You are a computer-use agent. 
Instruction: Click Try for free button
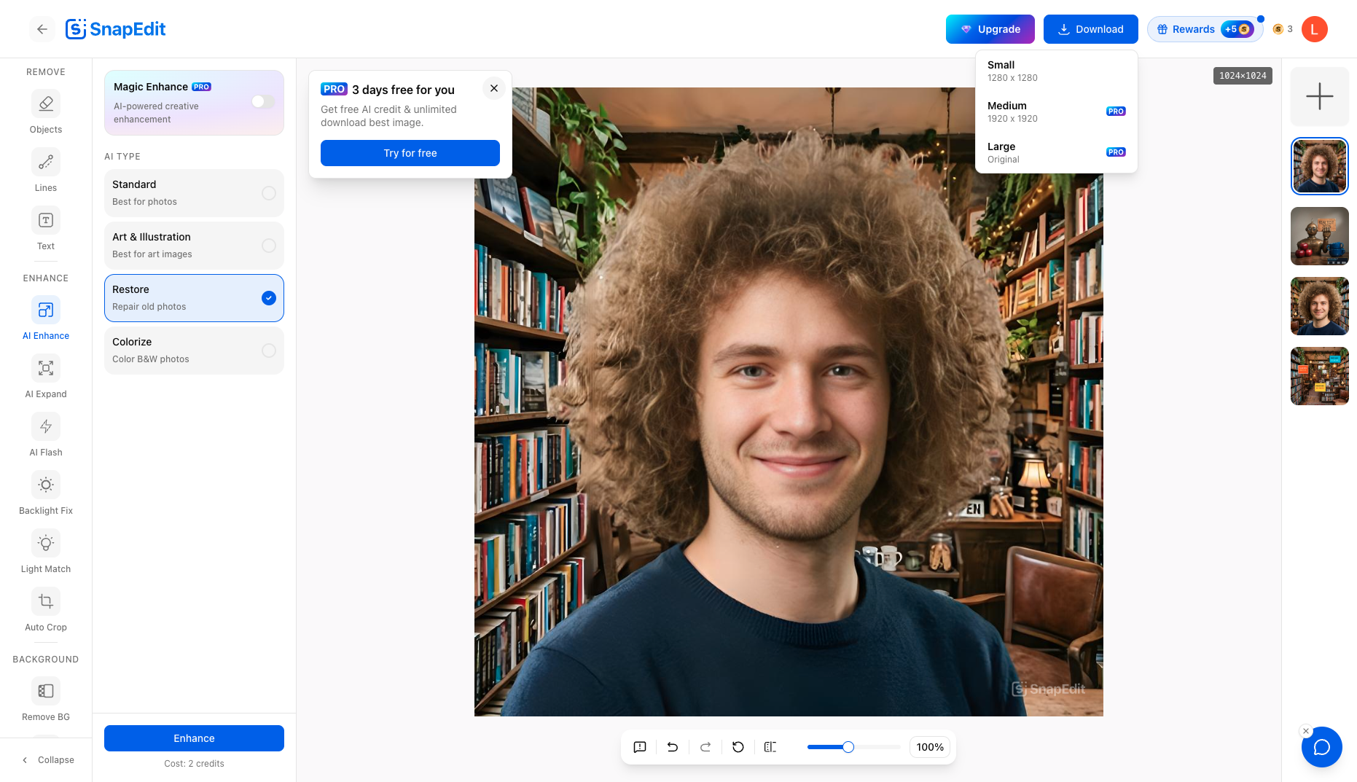coord(410,153)
